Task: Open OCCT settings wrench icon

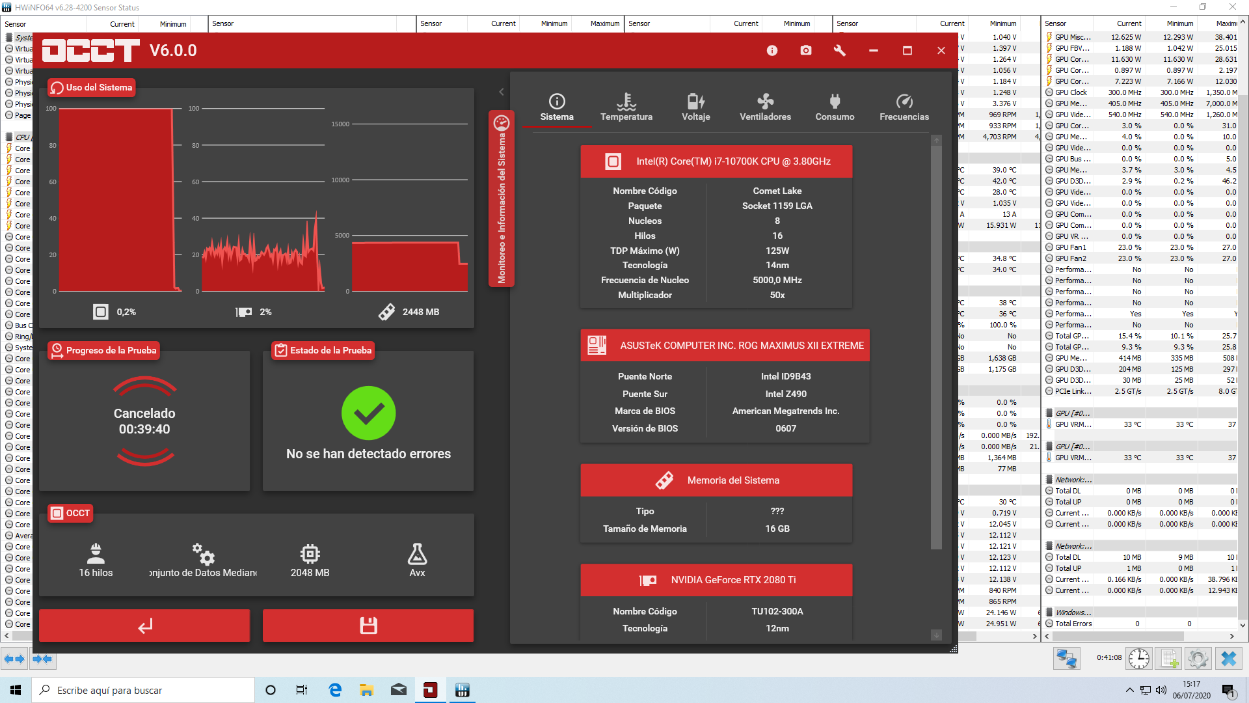Action: coord(840,51)
